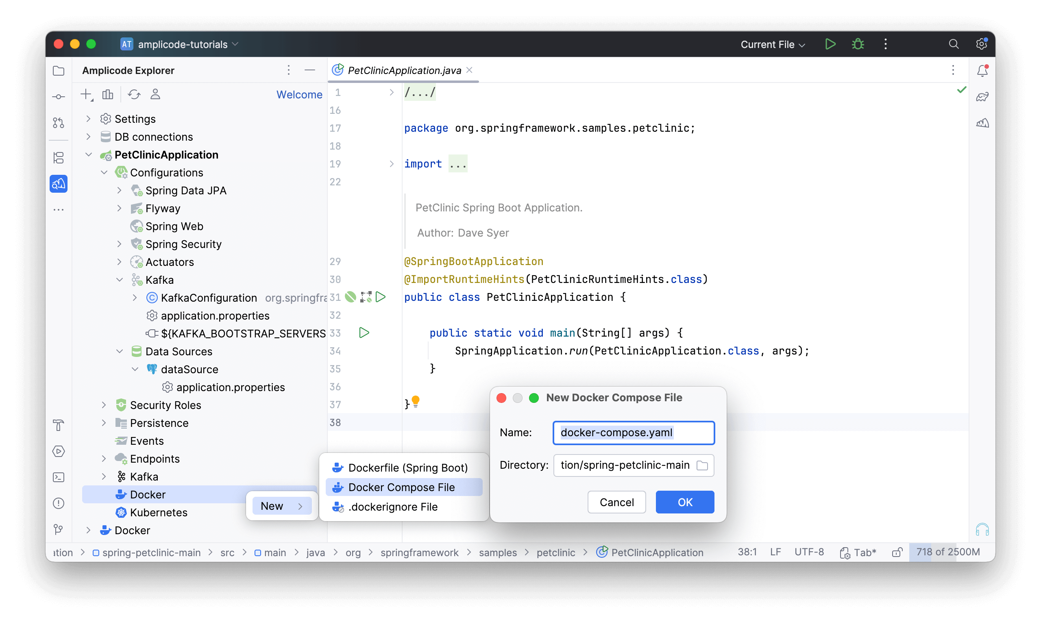Select the PetClinicApplication.java tab

[404, 70]
